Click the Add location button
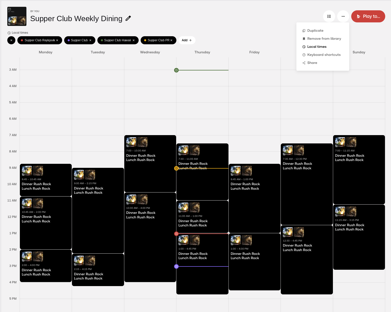The height and width of the screenshot is (312, 391). (x=187, y=40)
